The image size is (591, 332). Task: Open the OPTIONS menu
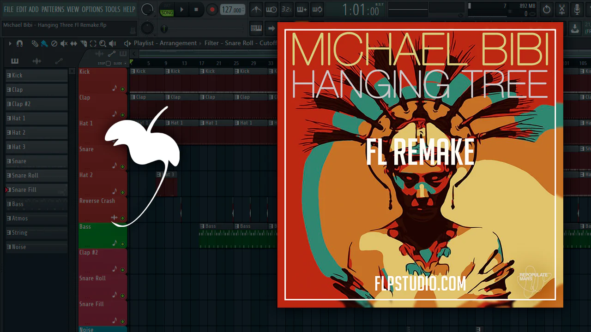92,9
